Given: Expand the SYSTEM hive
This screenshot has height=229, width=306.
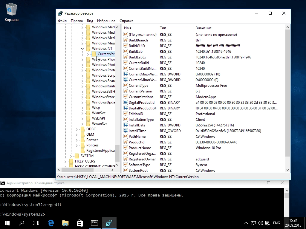Looking at the screenshot, I should [x=71, y=156].
